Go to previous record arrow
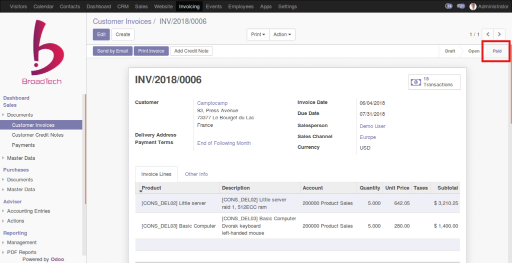Screen dimensions: 512x263 tap(487, 34)
